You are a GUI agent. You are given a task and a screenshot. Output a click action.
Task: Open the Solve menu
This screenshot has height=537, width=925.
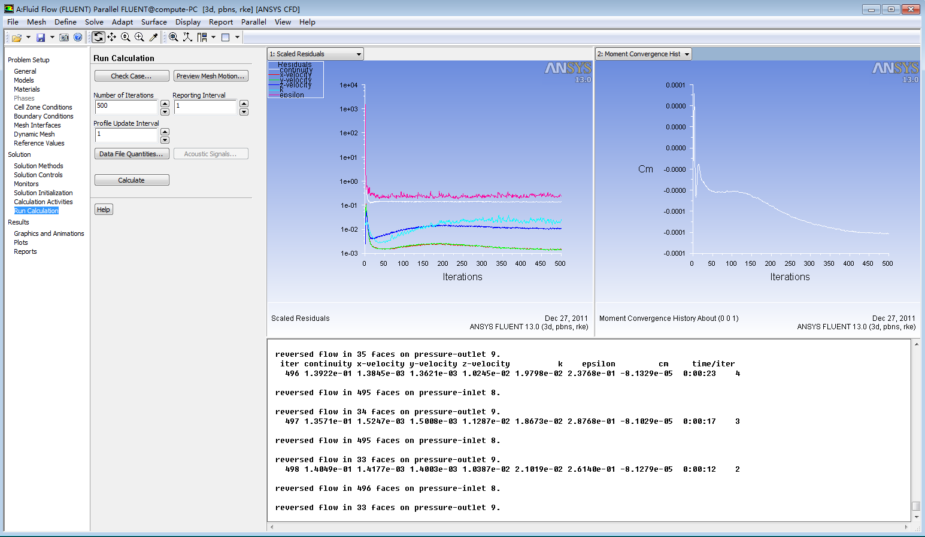tap(94, 22)
